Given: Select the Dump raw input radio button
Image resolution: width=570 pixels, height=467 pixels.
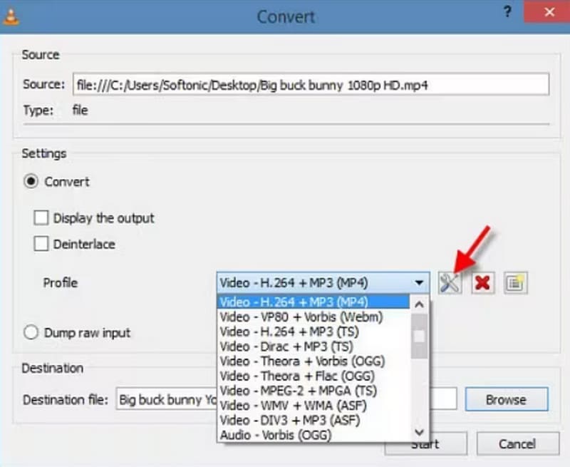Looking at the screenshot, I should click(x=31, y=333).
